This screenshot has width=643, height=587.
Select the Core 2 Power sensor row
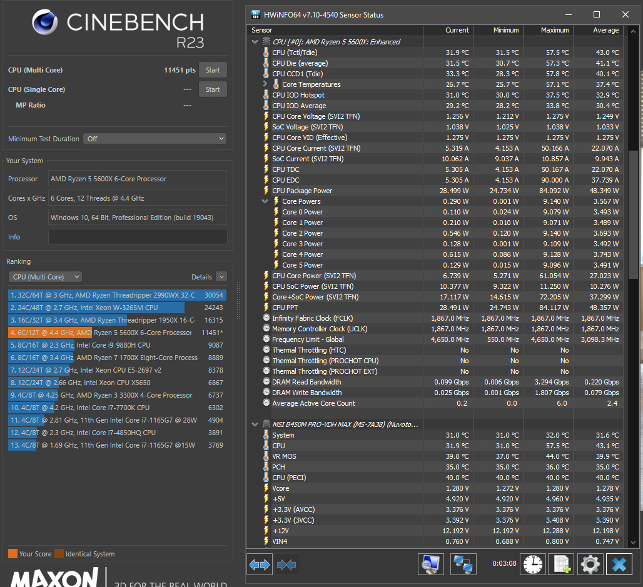tap(435, 233)
